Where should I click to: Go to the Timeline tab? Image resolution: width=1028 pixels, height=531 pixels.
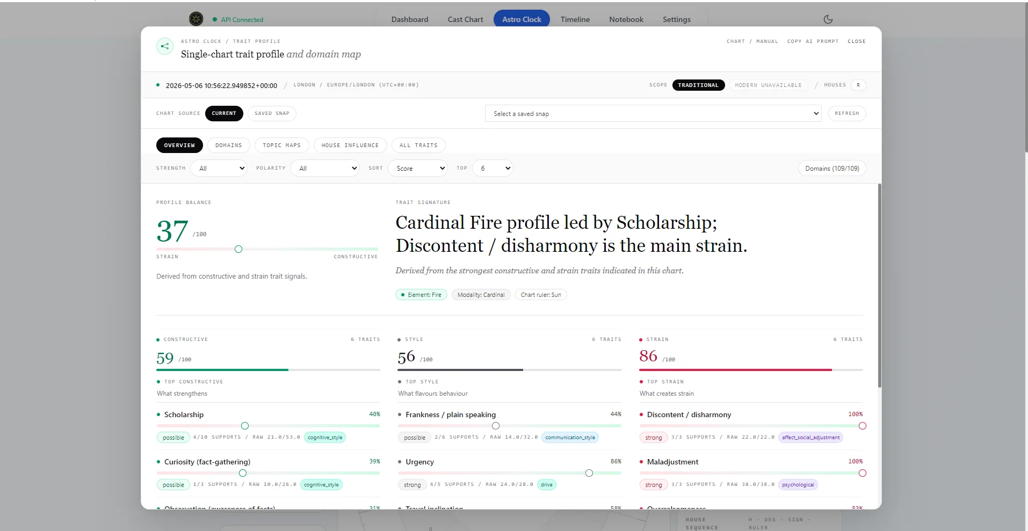click(x=575, y=19)
